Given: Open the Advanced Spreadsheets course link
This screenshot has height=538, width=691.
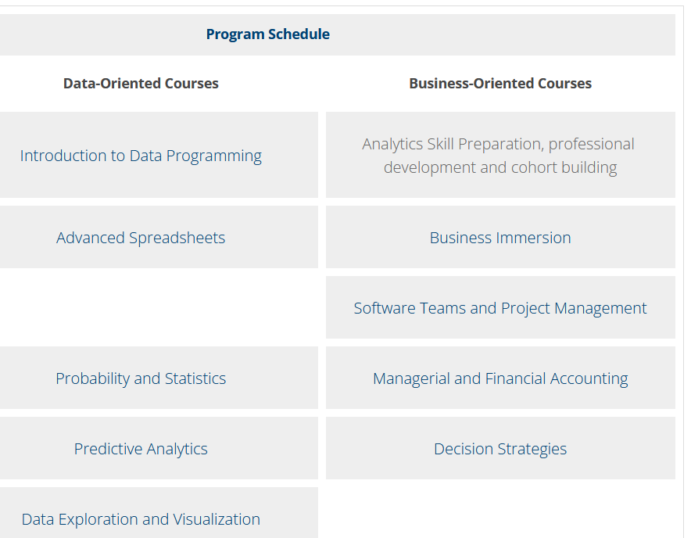Looking at the screenshot, I should point(141,238).
